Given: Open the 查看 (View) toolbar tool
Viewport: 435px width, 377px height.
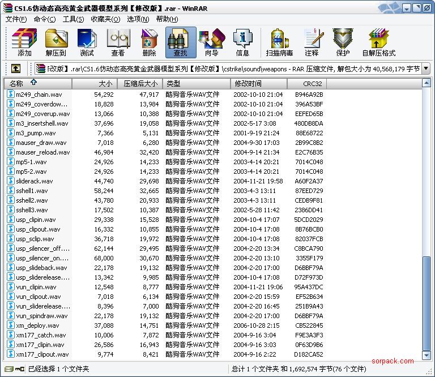Looking at the screenshot, I should click(x=118, y=42).
